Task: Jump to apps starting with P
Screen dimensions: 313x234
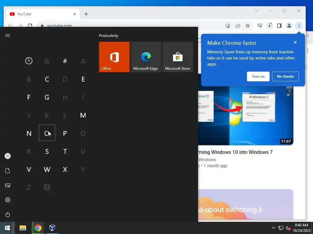Action: click(x=65, y=133)
